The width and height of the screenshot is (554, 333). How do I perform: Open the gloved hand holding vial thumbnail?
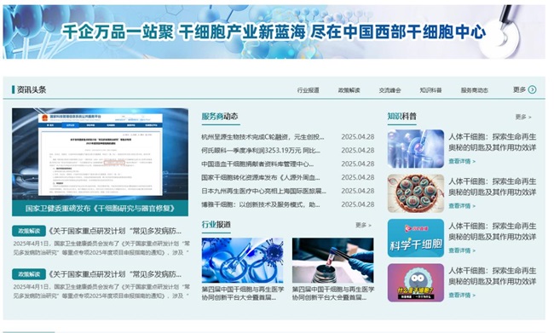point(332,261)
